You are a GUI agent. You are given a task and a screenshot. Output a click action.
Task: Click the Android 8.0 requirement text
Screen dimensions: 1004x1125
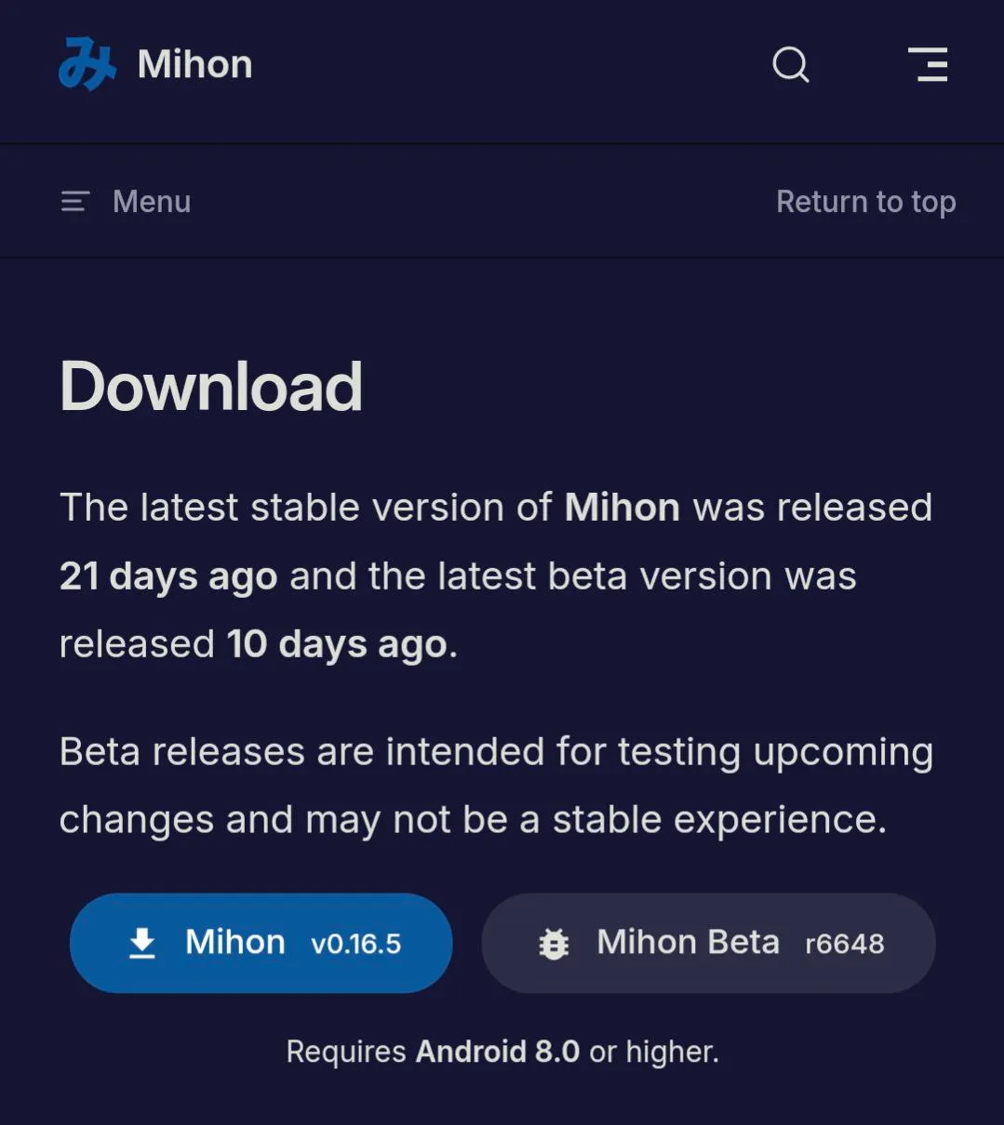[500, 1052]
